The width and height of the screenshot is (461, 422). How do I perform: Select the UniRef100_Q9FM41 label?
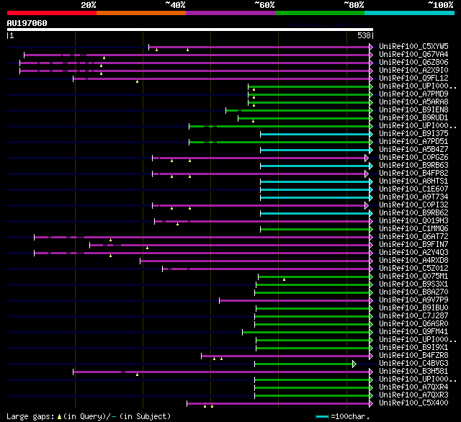pyautogui.click(x=413, y=332)
